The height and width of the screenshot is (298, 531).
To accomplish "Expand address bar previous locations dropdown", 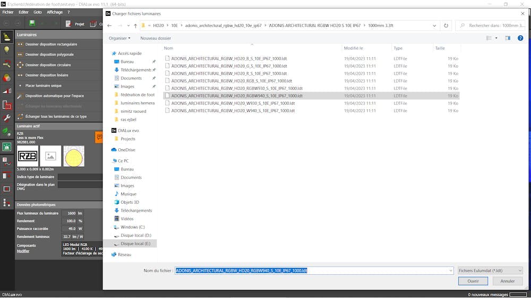I will tap(434, 25).
